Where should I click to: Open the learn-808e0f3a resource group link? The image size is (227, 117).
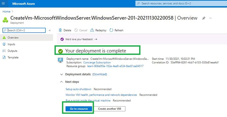[115, 66]
